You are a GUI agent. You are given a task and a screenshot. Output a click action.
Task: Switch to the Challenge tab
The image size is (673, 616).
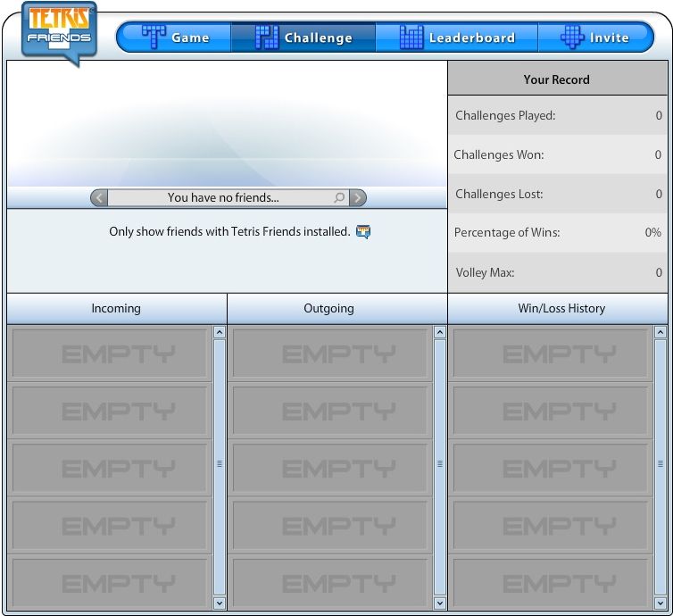(303, 37)
